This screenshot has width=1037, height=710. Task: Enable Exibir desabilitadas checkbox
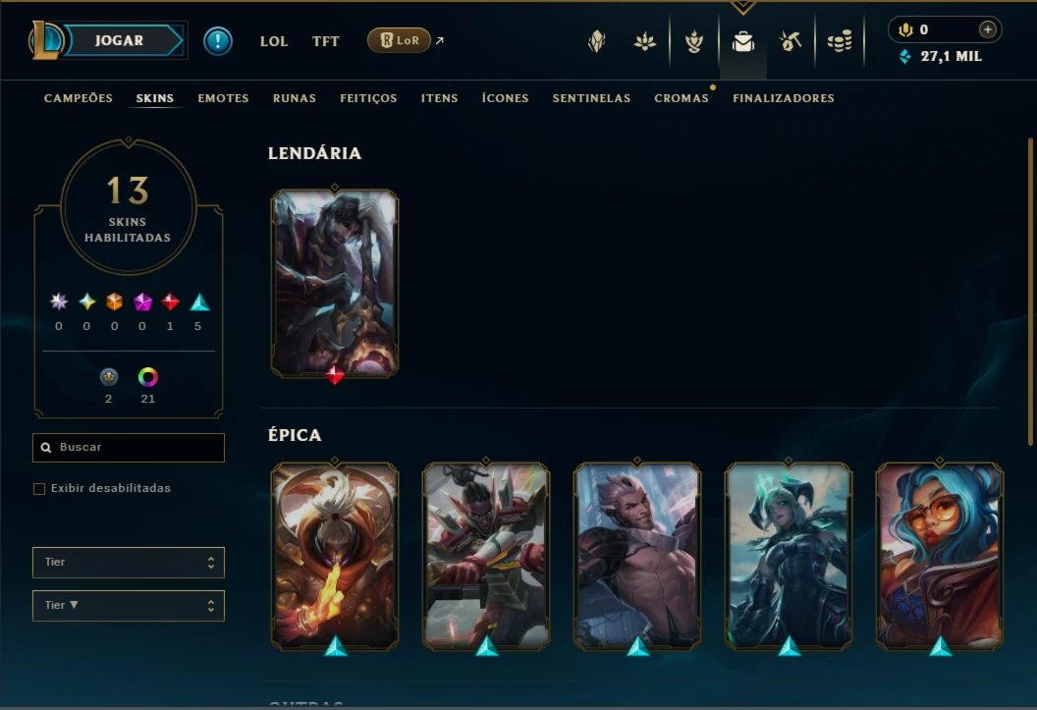point(39,488)
